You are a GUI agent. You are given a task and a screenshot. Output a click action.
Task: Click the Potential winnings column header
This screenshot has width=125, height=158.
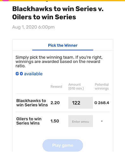click(102, 87)
